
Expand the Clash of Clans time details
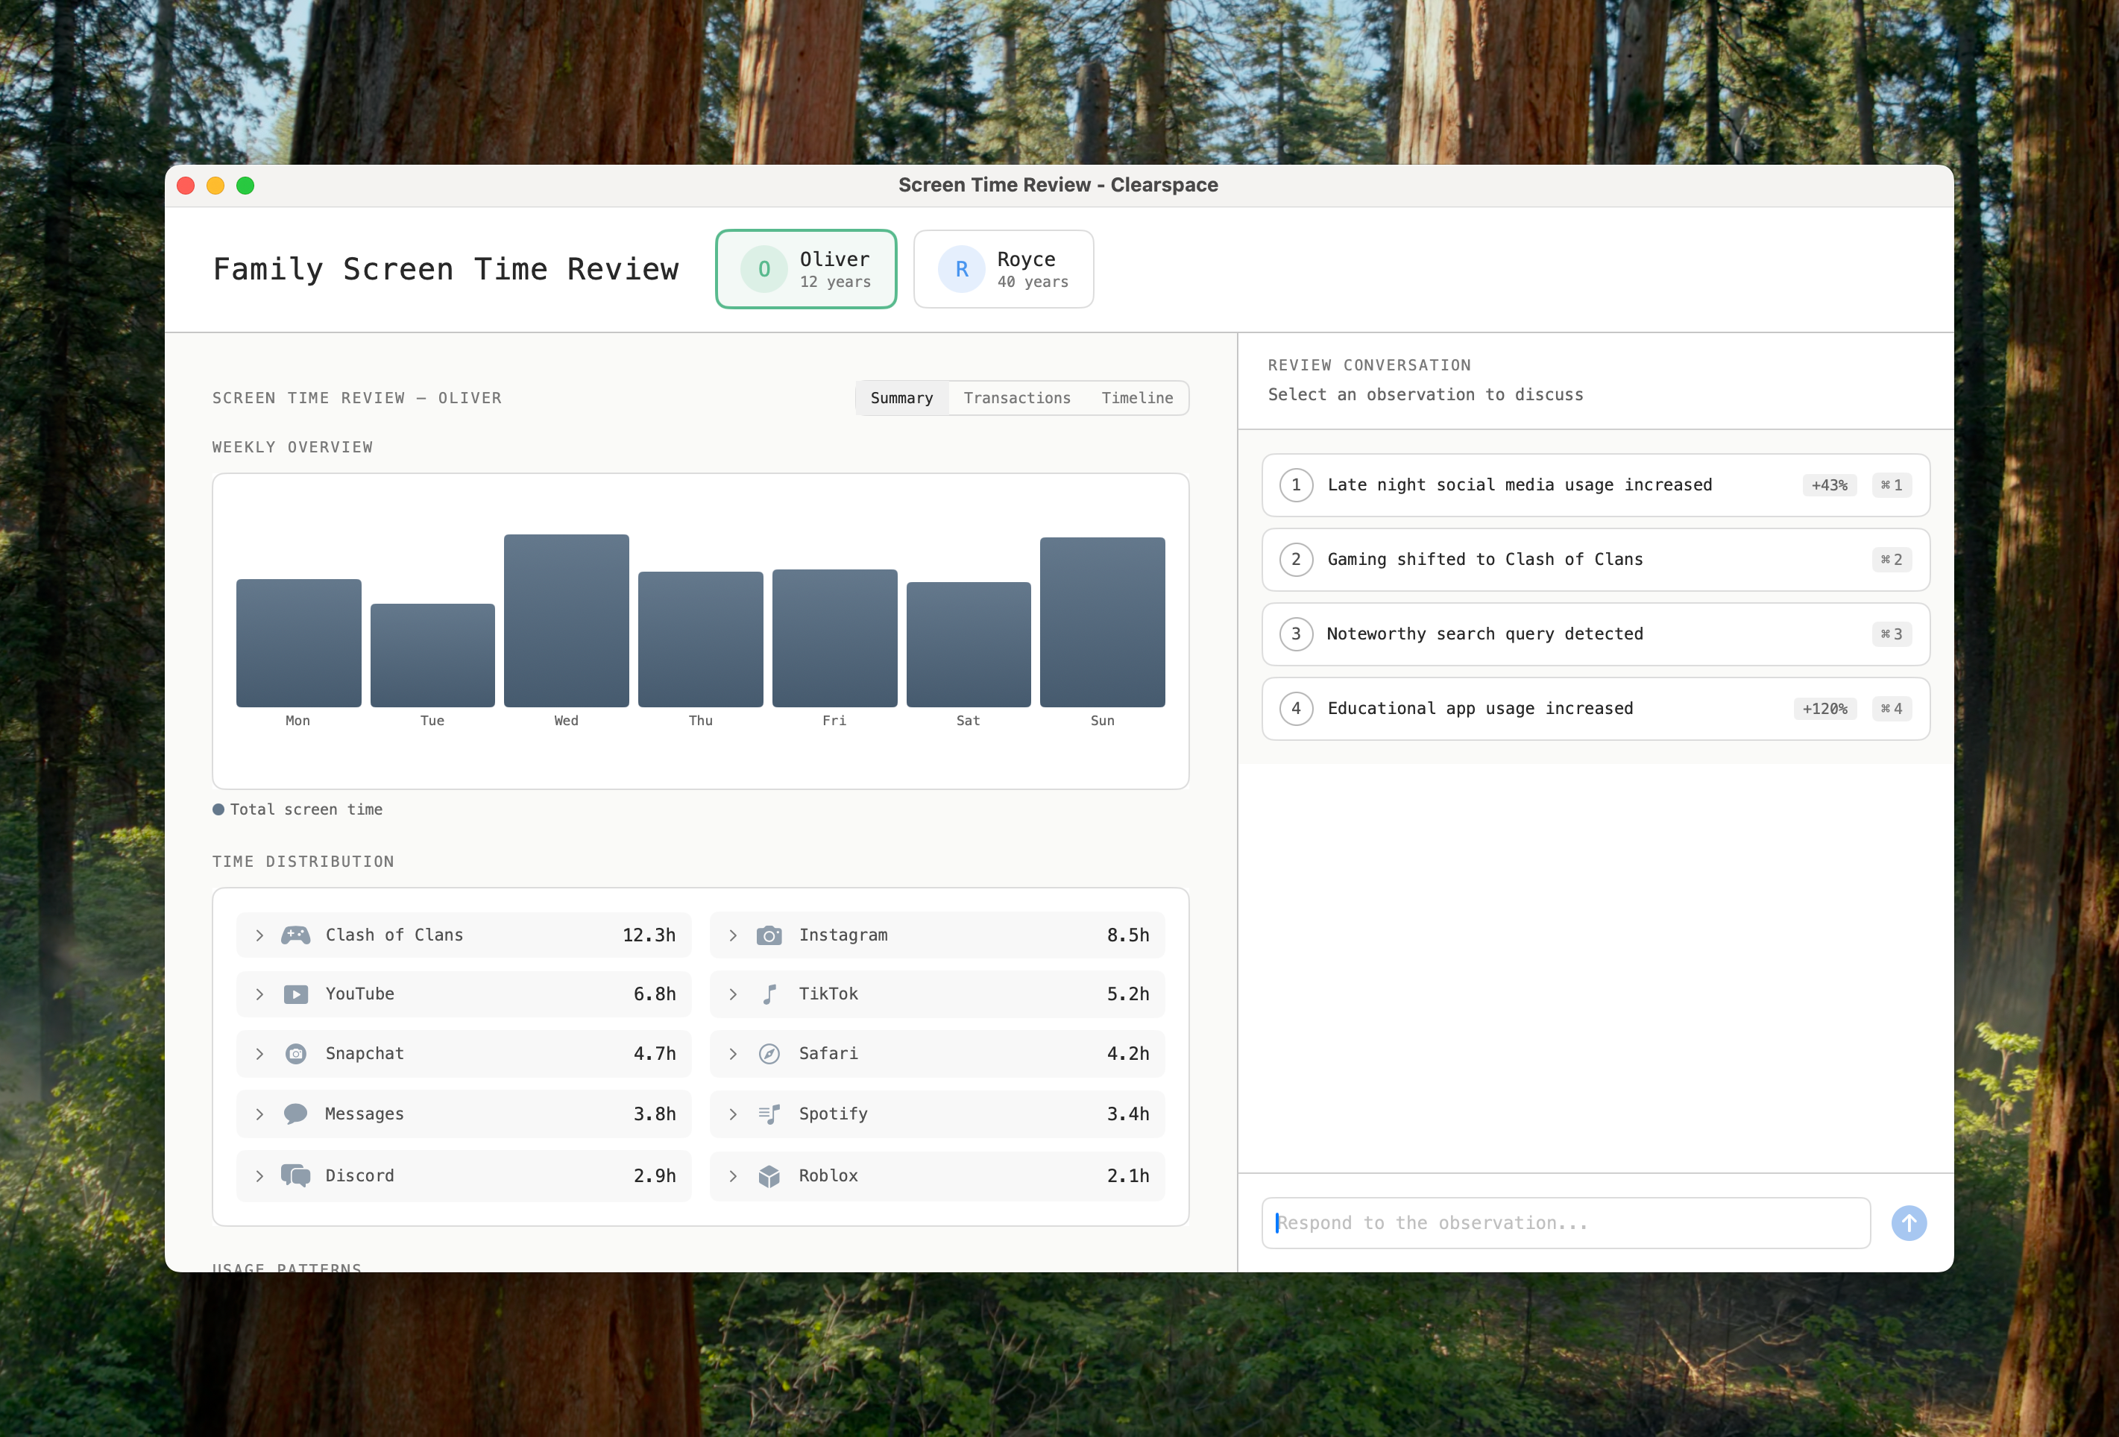click(259, 934)
